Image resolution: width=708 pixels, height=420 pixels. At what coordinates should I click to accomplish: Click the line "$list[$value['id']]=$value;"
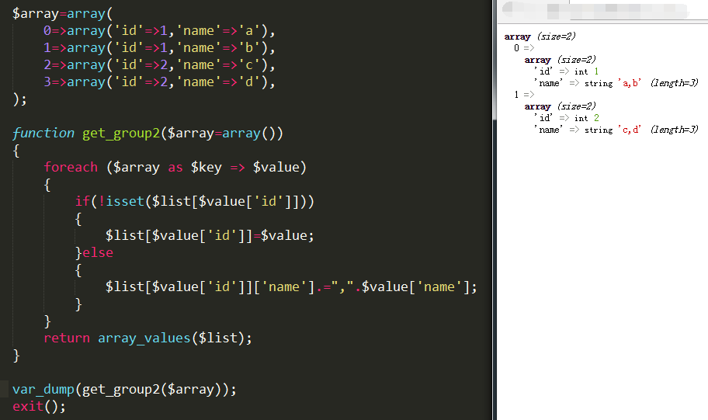(210, 235)
